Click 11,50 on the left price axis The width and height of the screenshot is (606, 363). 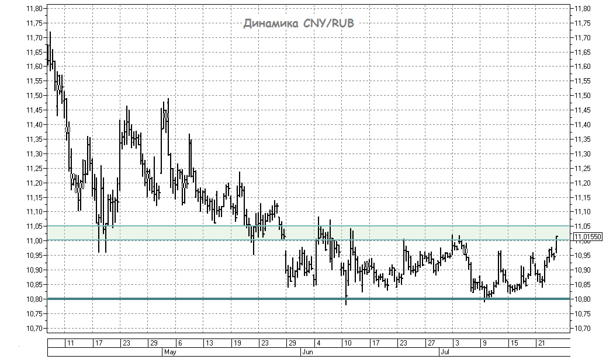[35, 95]
